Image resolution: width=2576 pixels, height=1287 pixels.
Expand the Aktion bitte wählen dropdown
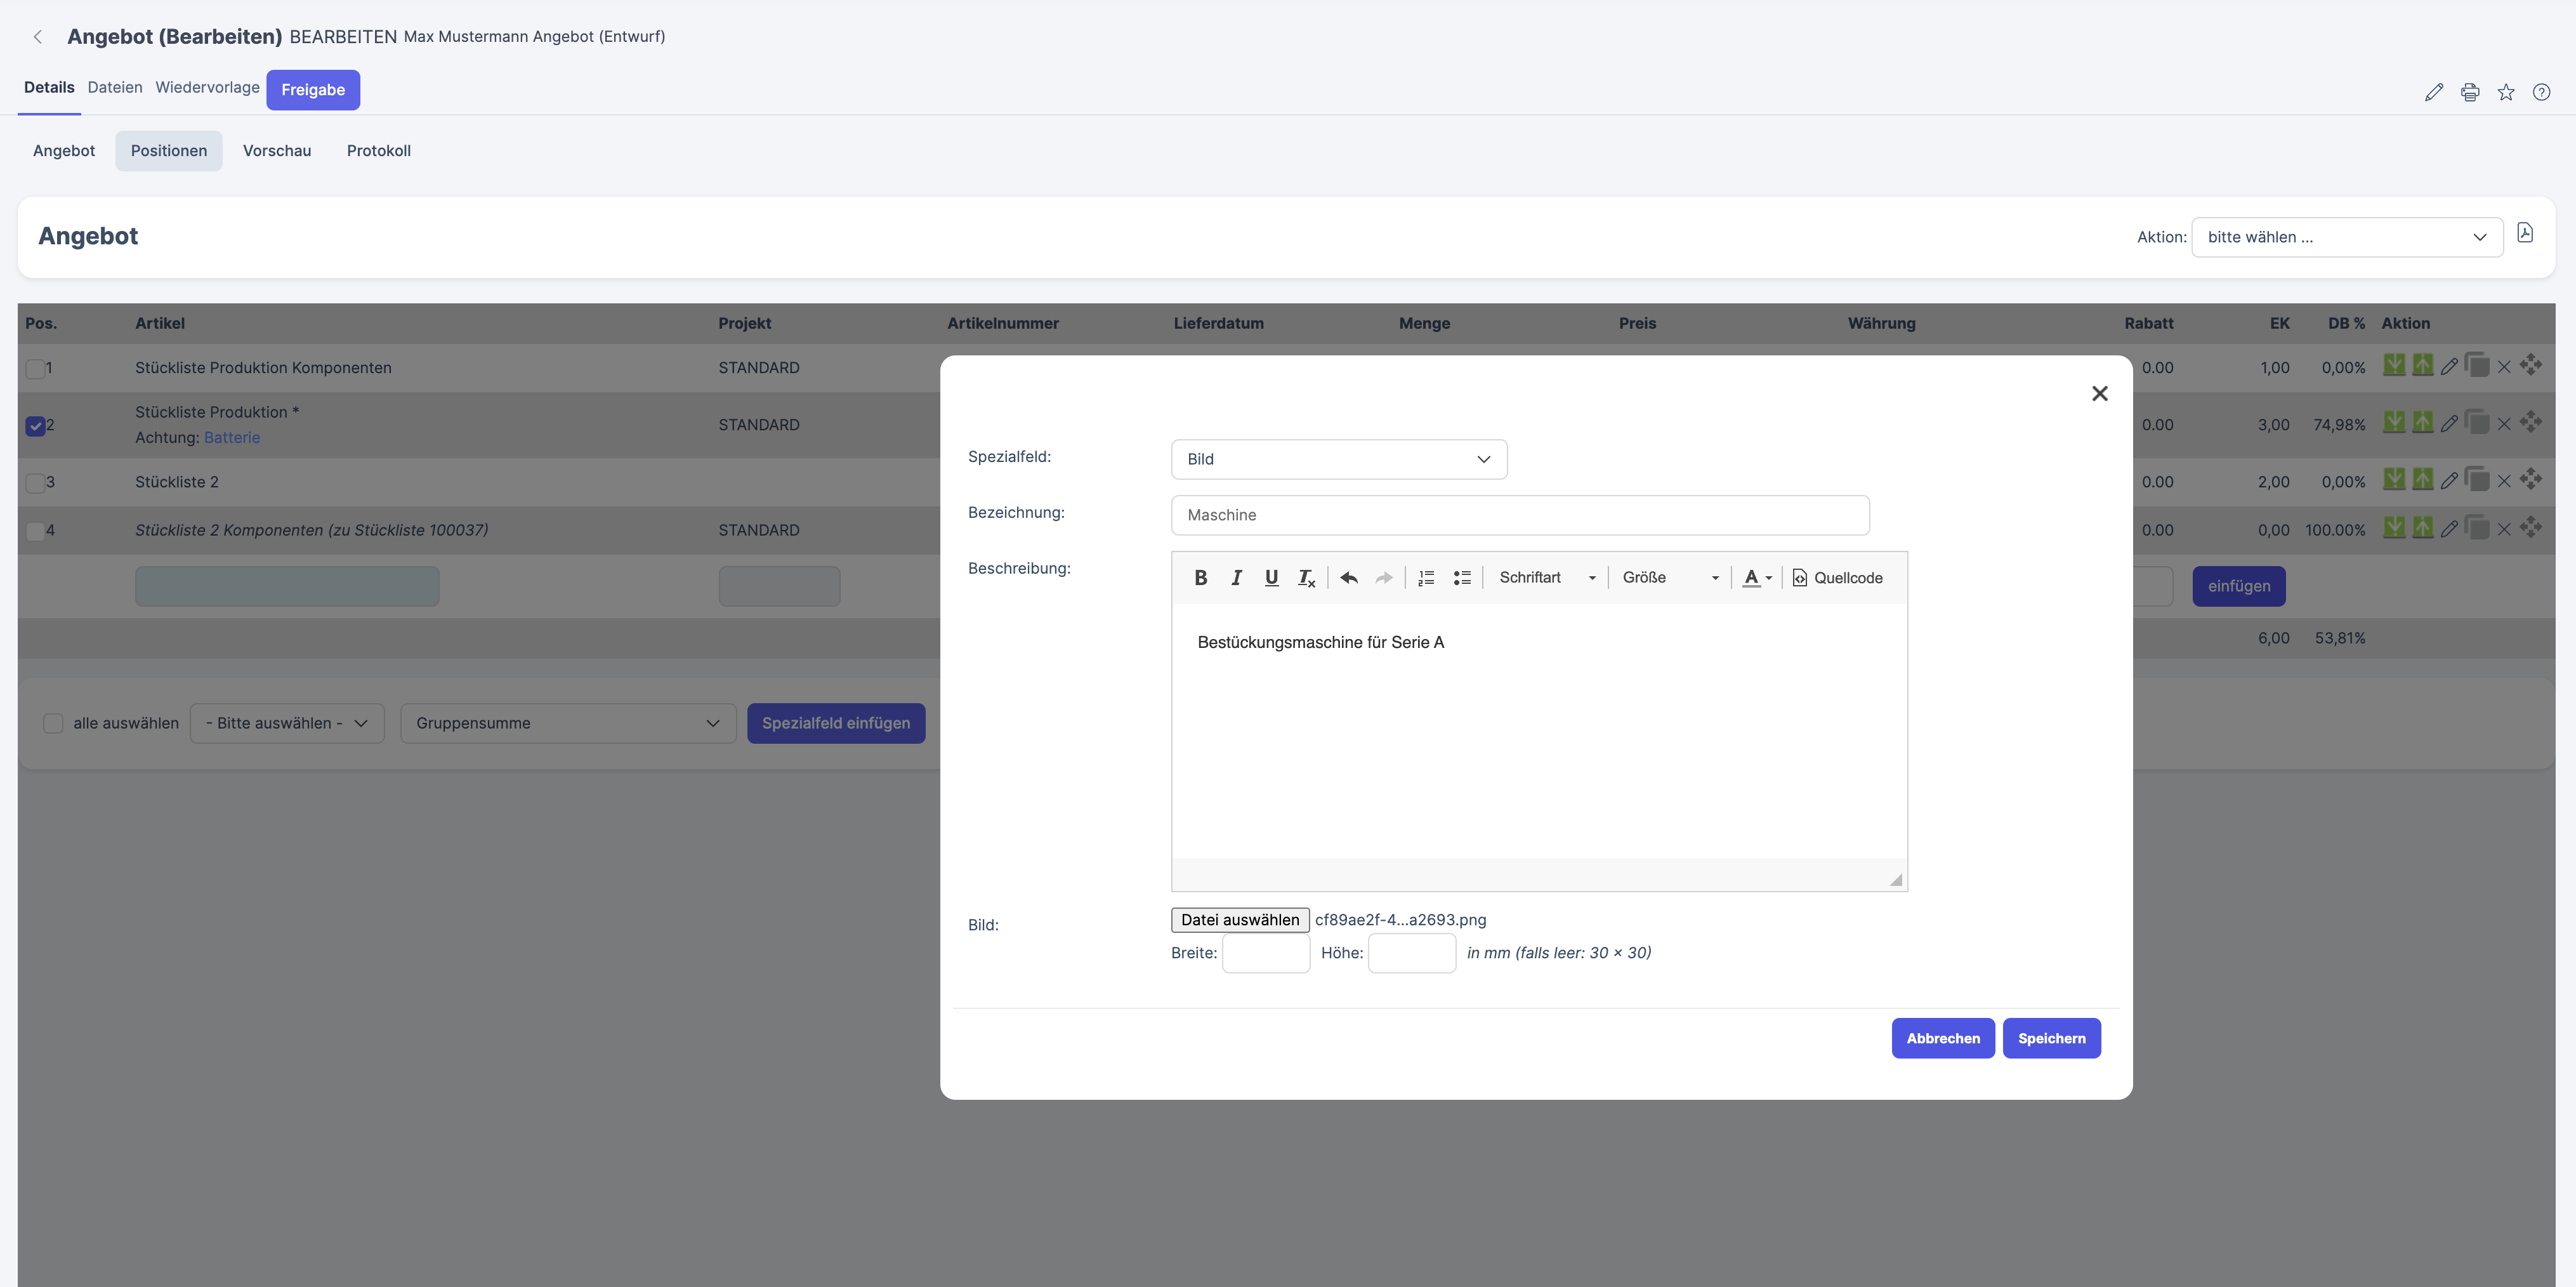[x=2346, y=237]
